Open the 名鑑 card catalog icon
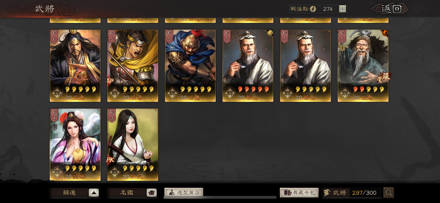440x203 pixels. point(152,193)
